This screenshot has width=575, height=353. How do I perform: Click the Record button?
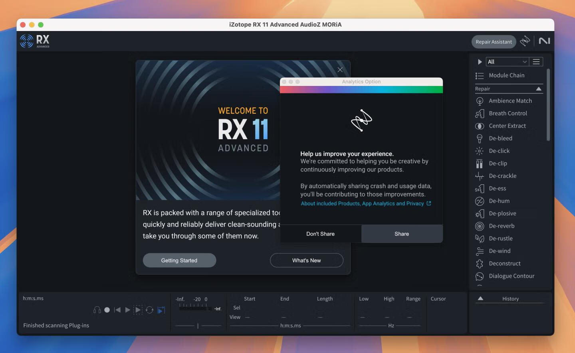tap(107, 310)
